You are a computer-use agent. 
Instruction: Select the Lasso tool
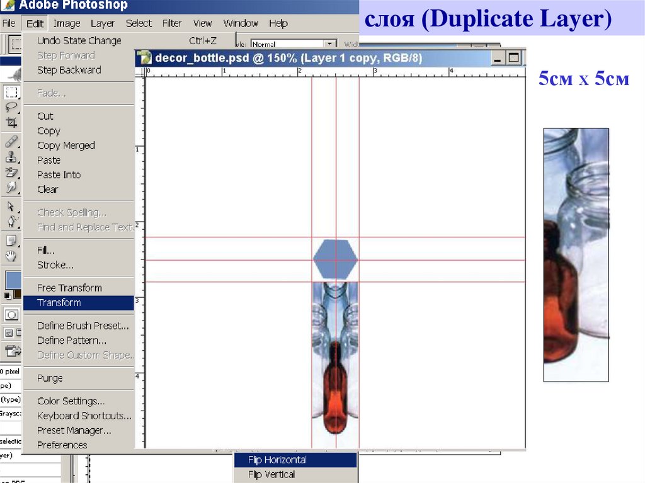[x=11, y=108]
